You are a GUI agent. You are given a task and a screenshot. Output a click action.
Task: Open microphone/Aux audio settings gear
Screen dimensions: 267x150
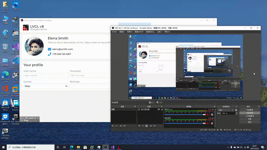click(212, 115)
